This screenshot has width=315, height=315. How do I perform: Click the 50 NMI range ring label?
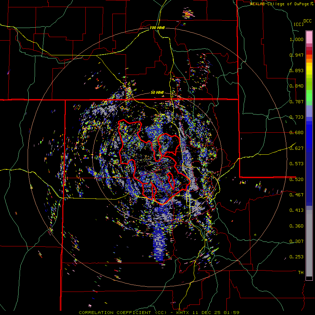point(157,93)
